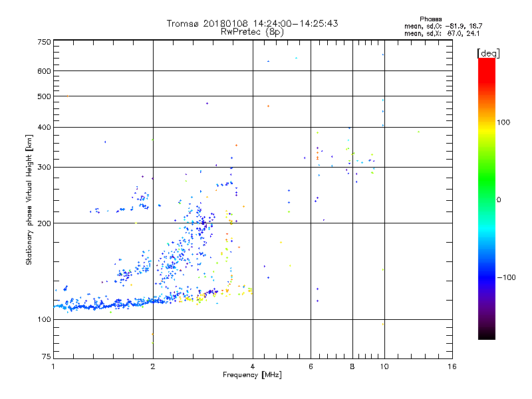Click the 'Phases' header label
532x399 pixels.
click(430, 19)
